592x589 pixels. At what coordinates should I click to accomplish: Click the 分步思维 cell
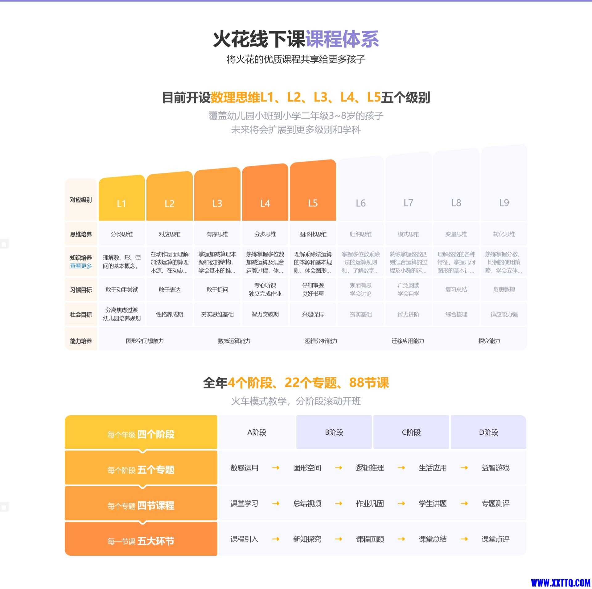pyautogui.click(x=265, y=234)
